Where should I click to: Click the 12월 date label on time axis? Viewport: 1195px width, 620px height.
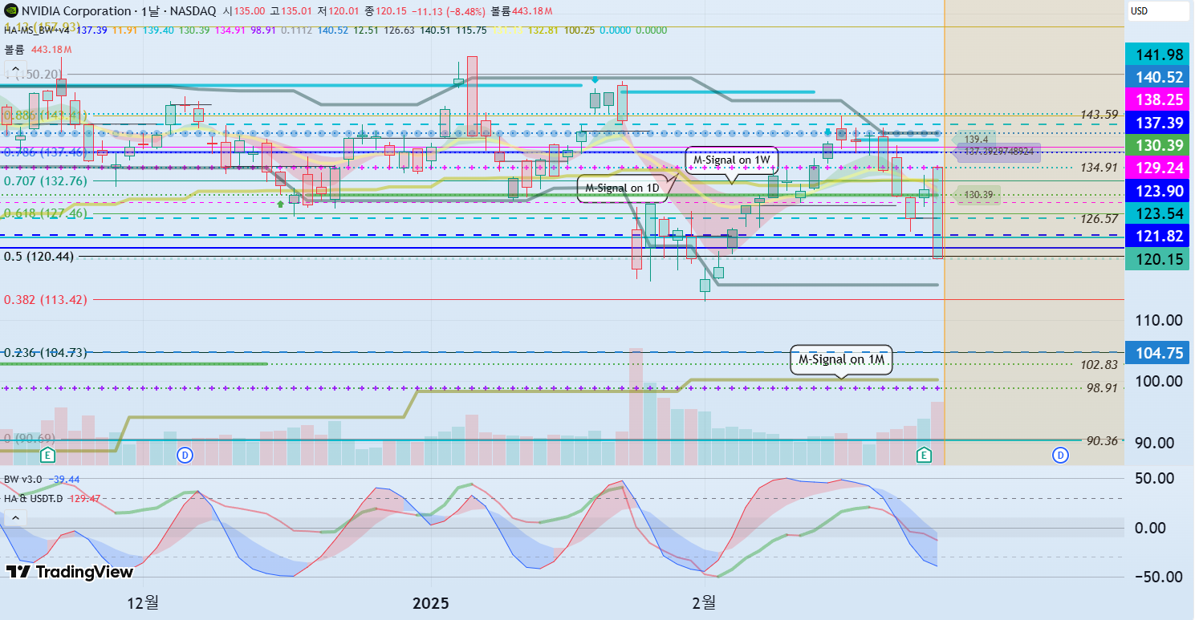point(143,602)
